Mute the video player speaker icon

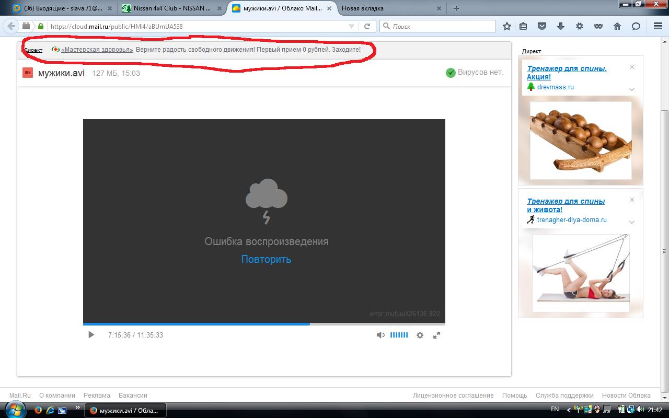pos(380,335)
